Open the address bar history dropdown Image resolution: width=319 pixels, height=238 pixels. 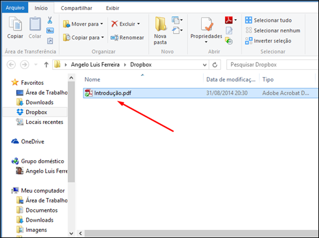pos(204,65)
